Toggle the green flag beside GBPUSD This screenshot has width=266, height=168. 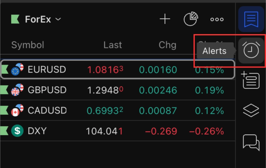click(x=4, y=90)
